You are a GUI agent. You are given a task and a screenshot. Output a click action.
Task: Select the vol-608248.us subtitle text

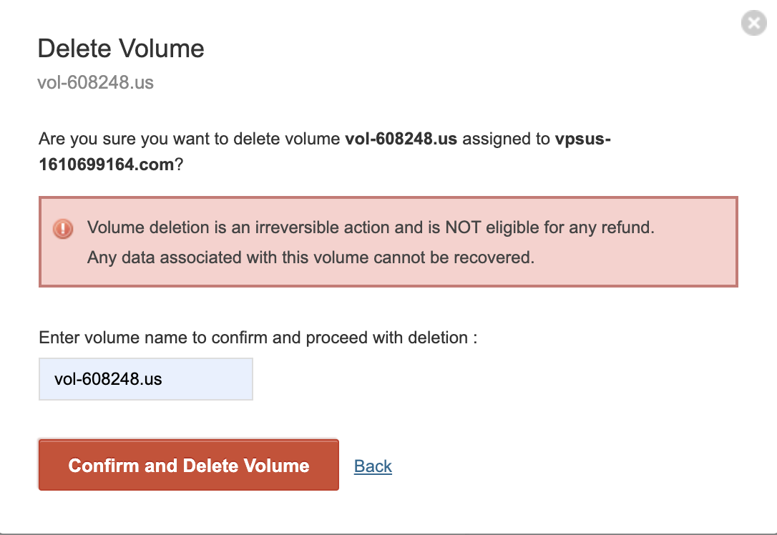tap(95, 82)
